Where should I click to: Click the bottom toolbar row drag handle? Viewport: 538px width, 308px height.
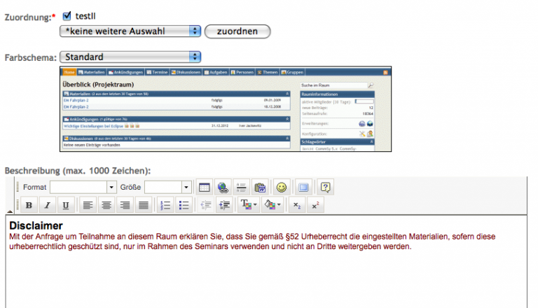18,205
